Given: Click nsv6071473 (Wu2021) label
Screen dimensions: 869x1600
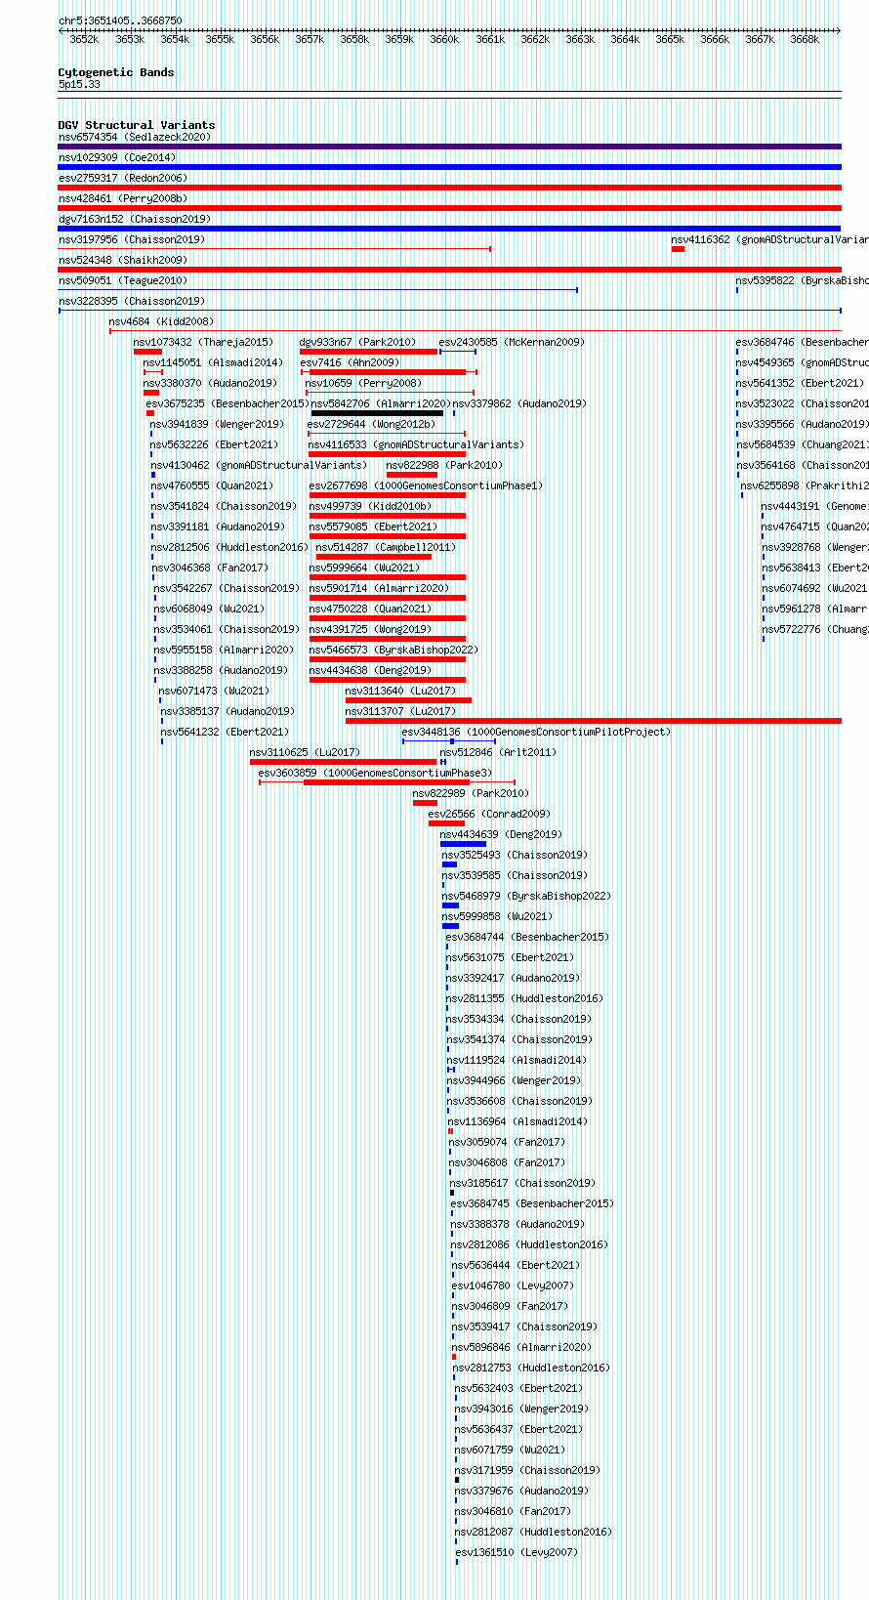Looking at the screenshot, I should click(x=214, y=691).
